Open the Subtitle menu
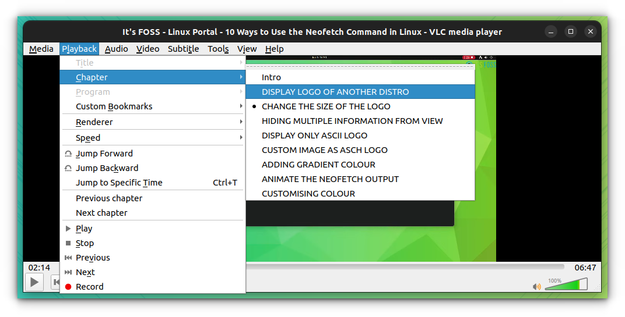625x317 pixels. pos(184,49)
